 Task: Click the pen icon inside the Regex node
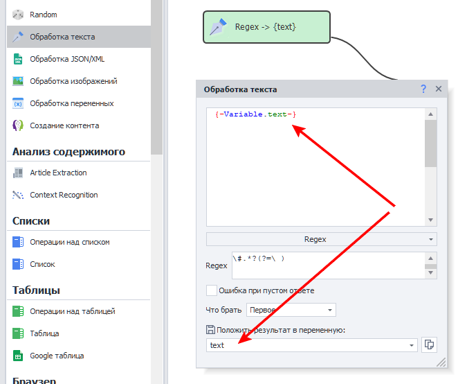pos(218,27)
